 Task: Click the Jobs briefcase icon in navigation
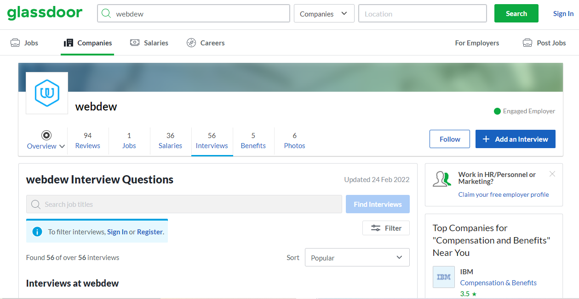click(x=14, y=42)
